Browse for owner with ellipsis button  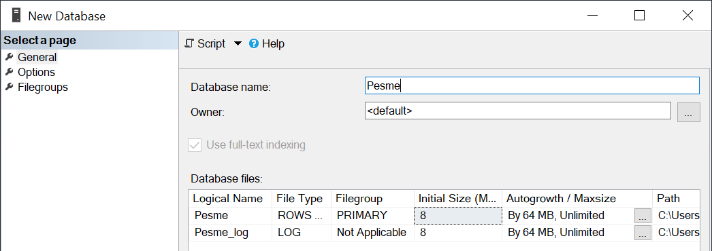[x=688, y=112]
